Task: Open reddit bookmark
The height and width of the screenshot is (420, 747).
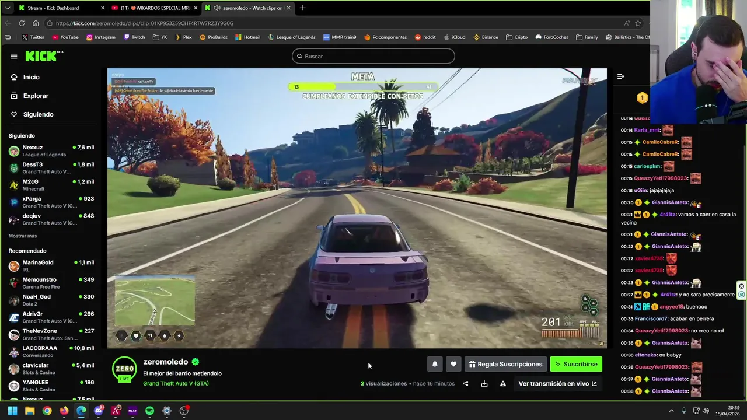Action: coord(425,37)
